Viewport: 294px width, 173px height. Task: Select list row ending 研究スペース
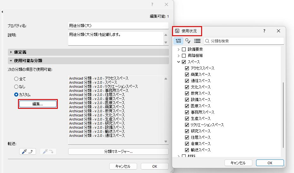coord(97,123)
